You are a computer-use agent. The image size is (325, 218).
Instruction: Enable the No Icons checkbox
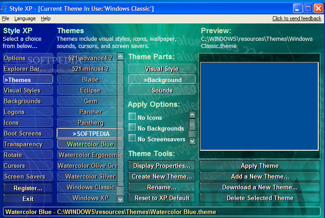point(132,117)
